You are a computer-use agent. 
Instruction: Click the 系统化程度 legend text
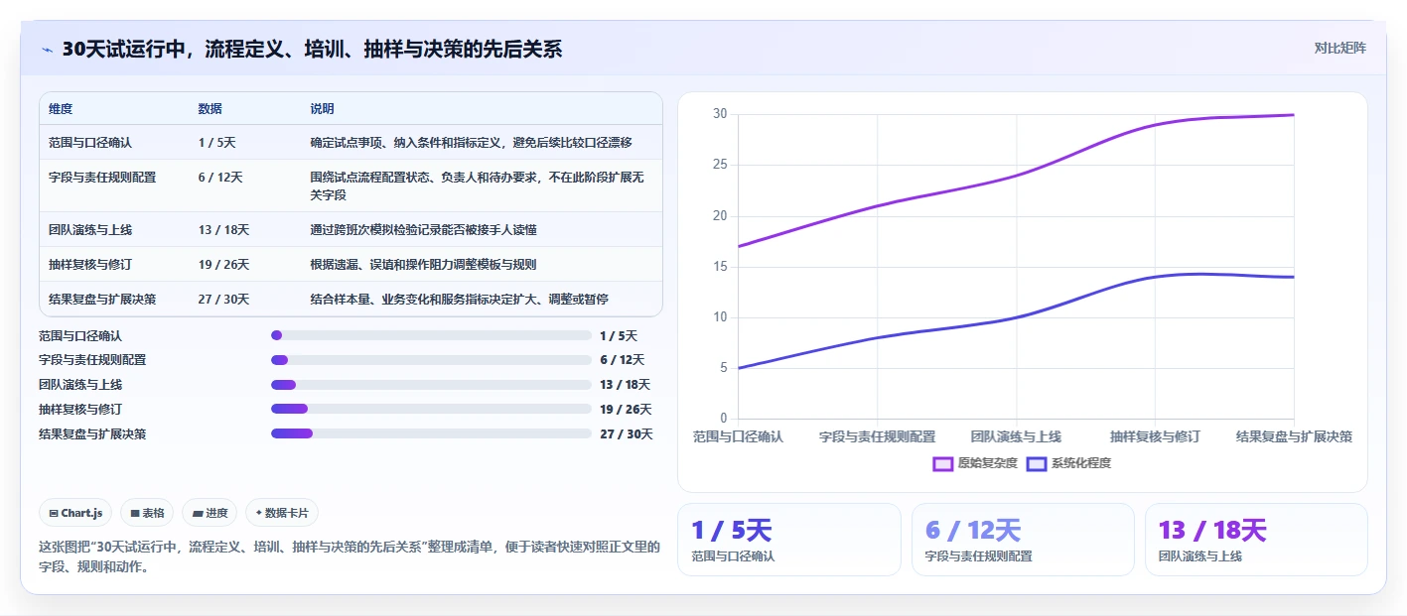pyautogui.click(x=1081, y=463)
